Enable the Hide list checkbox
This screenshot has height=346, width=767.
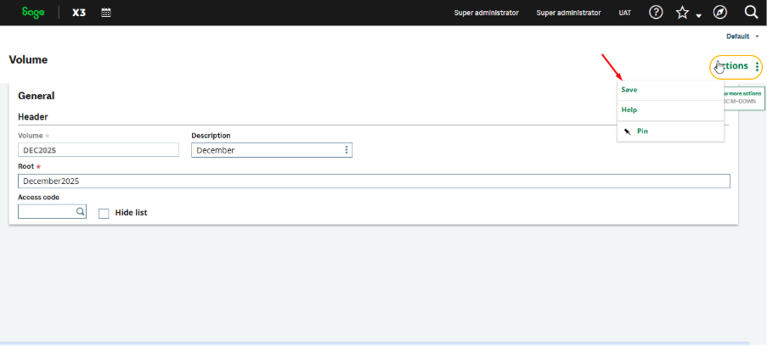[104, 213]
